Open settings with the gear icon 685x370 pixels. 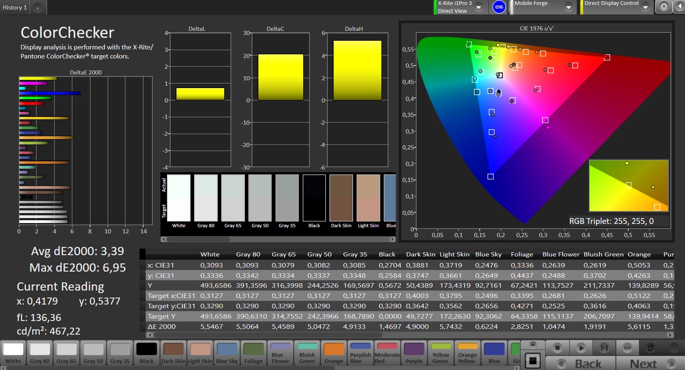click(x=664, y=7)
